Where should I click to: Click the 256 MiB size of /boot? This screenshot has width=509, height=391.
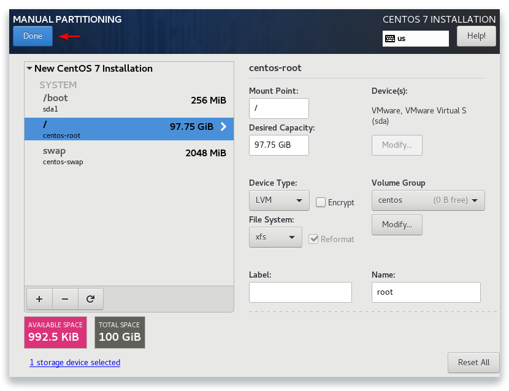pyautogui.click(x=209, y=101)
